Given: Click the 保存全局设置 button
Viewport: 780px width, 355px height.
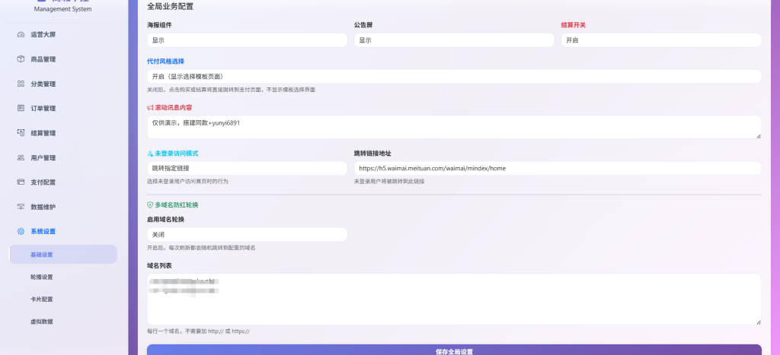Looking at the screenshot, I should tap(454, 350).
